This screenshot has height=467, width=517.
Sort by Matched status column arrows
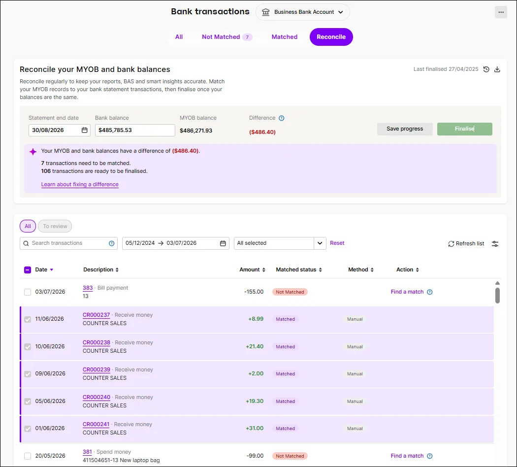320,270
